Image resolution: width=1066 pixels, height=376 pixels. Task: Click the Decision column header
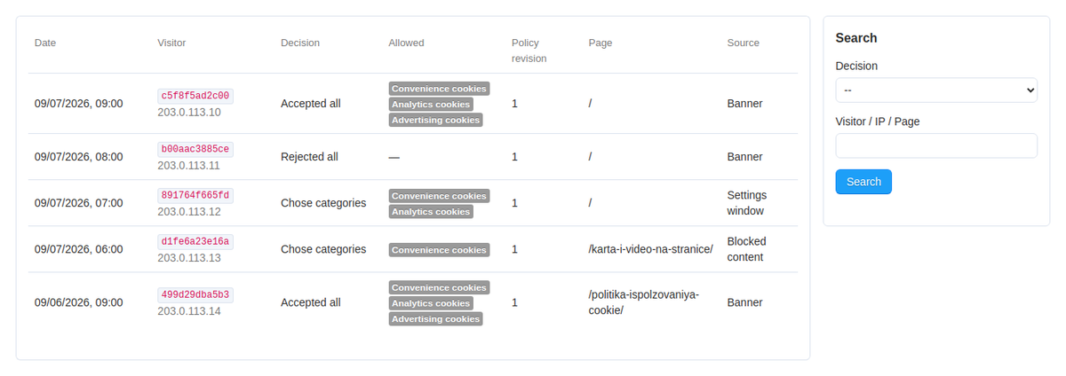click(300, 43)
